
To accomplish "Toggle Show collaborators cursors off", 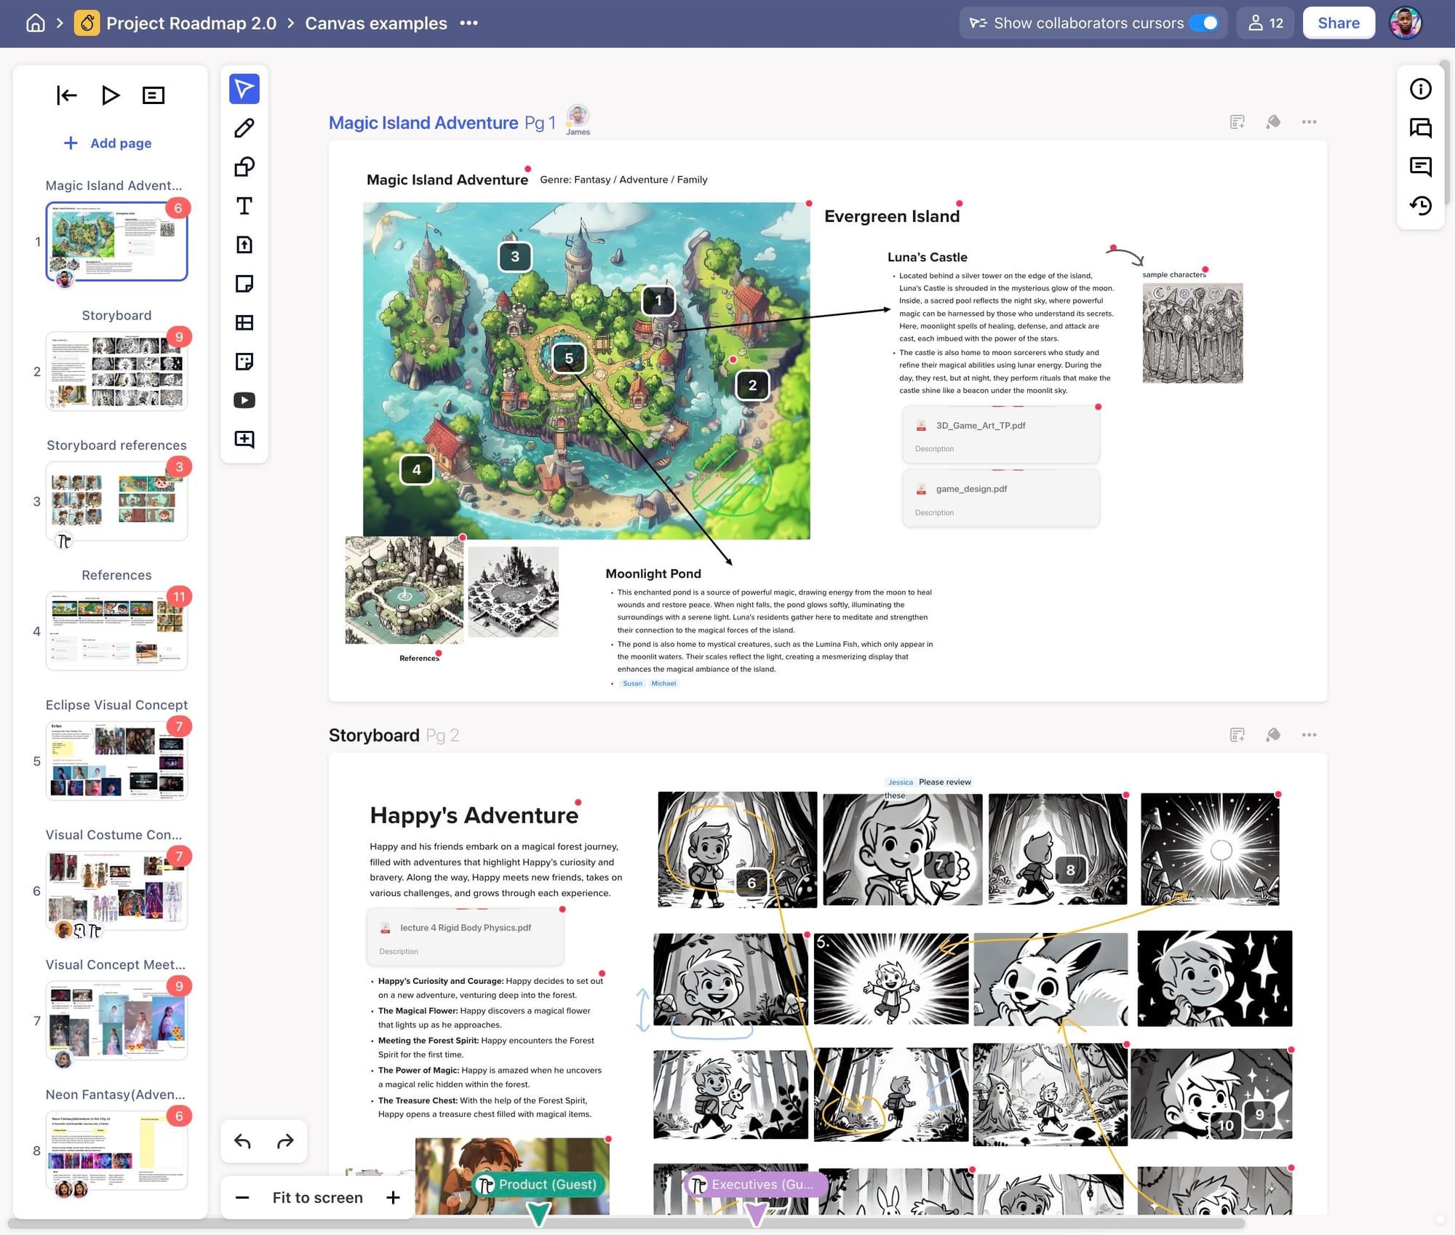I will pos(1206,23).
